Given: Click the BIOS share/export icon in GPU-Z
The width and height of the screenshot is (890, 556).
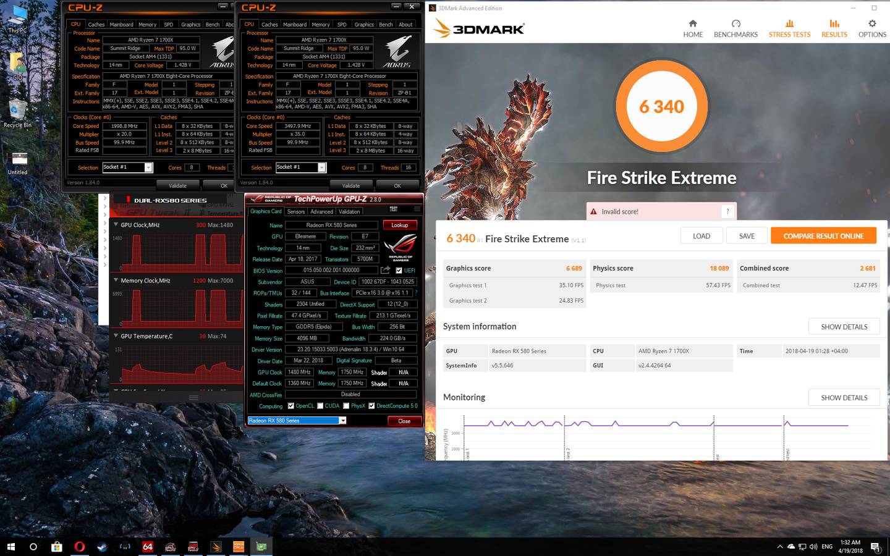Looking at the screenshot, I should click(385, 271).
